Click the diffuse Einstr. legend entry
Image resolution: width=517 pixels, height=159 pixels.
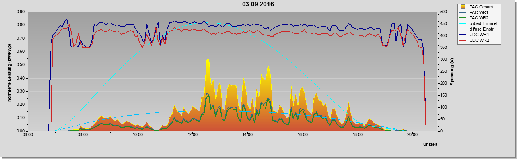click(x=482, y=29)
